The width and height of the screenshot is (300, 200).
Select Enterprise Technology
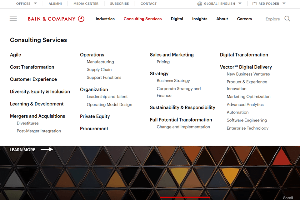[x=247, y=128]
